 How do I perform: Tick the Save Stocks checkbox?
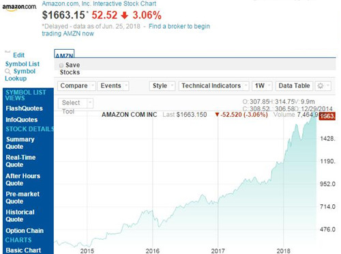tap(61, 66)
